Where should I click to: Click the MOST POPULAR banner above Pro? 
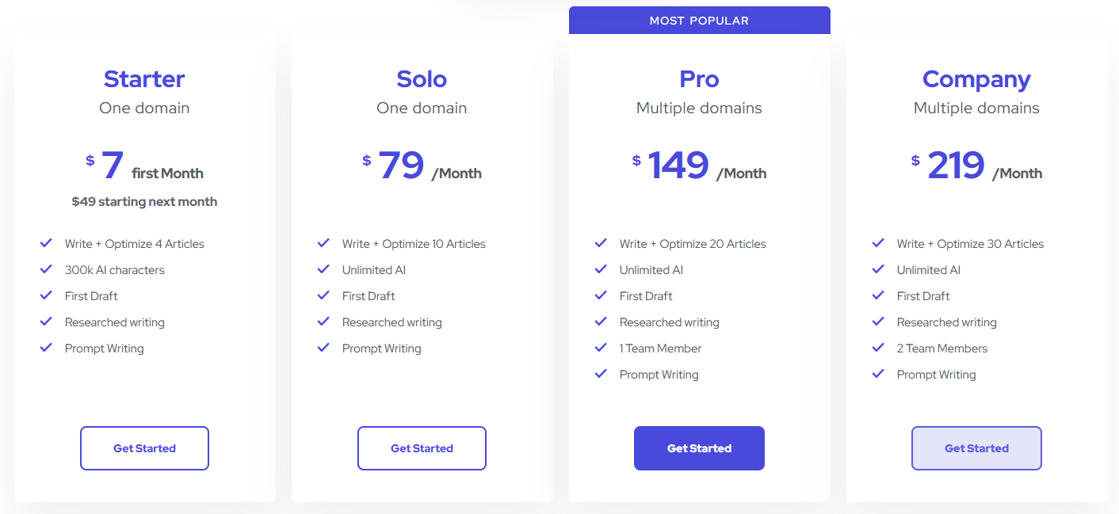click(699, 20)
